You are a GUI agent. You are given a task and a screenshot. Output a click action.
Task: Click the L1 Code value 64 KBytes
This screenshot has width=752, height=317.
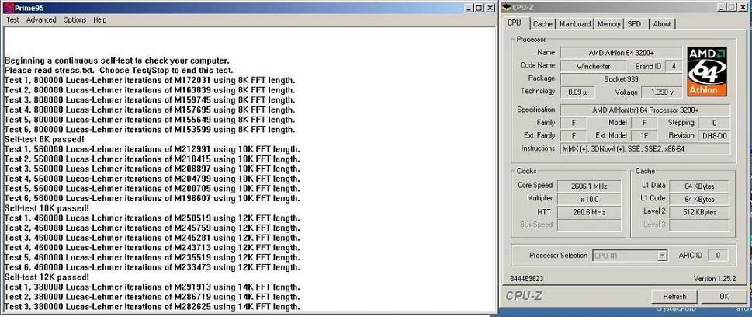coord(698,199)
